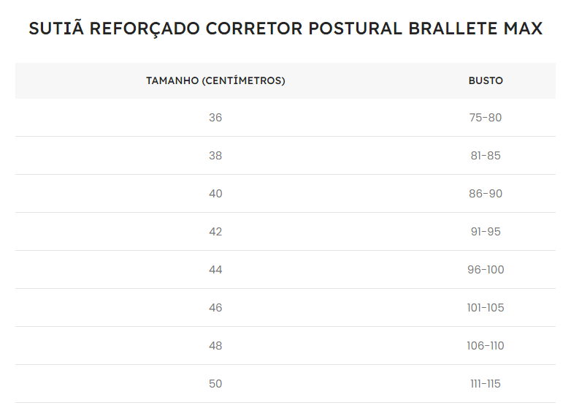Click bust range 111-115 value

click(486, 384)
